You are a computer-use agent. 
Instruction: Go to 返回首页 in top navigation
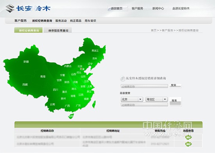point(116,9)
